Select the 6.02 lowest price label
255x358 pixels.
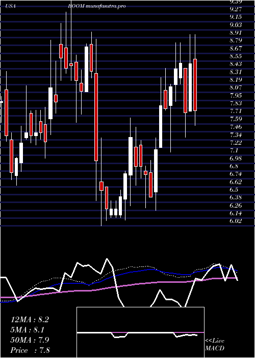point(236,221)
